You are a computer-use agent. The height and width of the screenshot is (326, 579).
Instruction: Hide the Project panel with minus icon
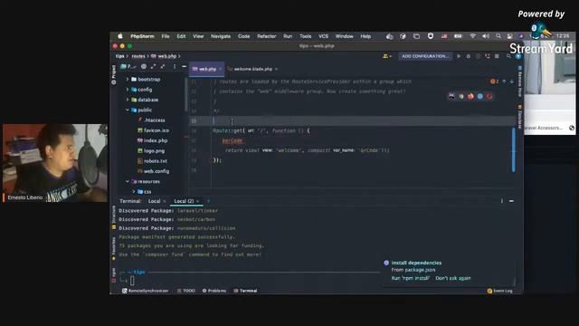pos(184,66)
